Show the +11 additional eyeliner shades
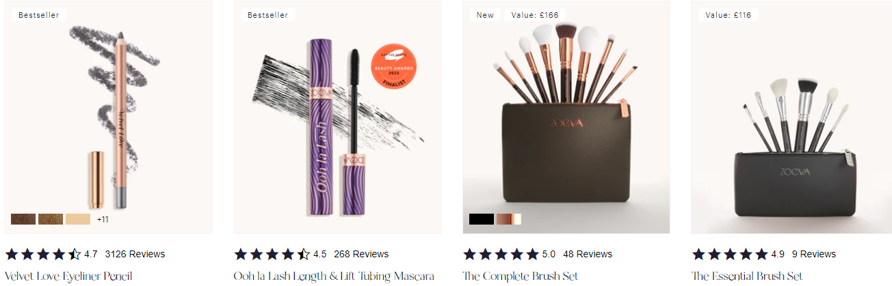The width and height of the screenshot is (892, 286). pos(103,220)
